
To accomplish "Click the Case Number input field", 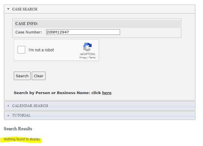I will point(83,32).
